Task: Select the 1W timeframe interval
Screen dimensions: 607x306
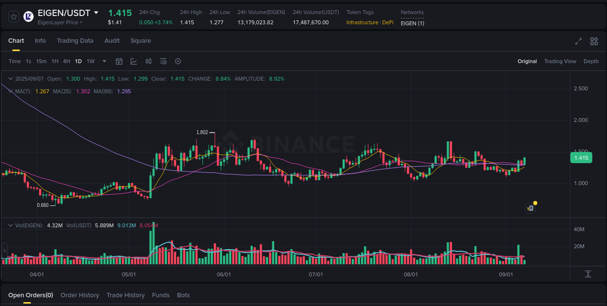Action: point(90,61)
